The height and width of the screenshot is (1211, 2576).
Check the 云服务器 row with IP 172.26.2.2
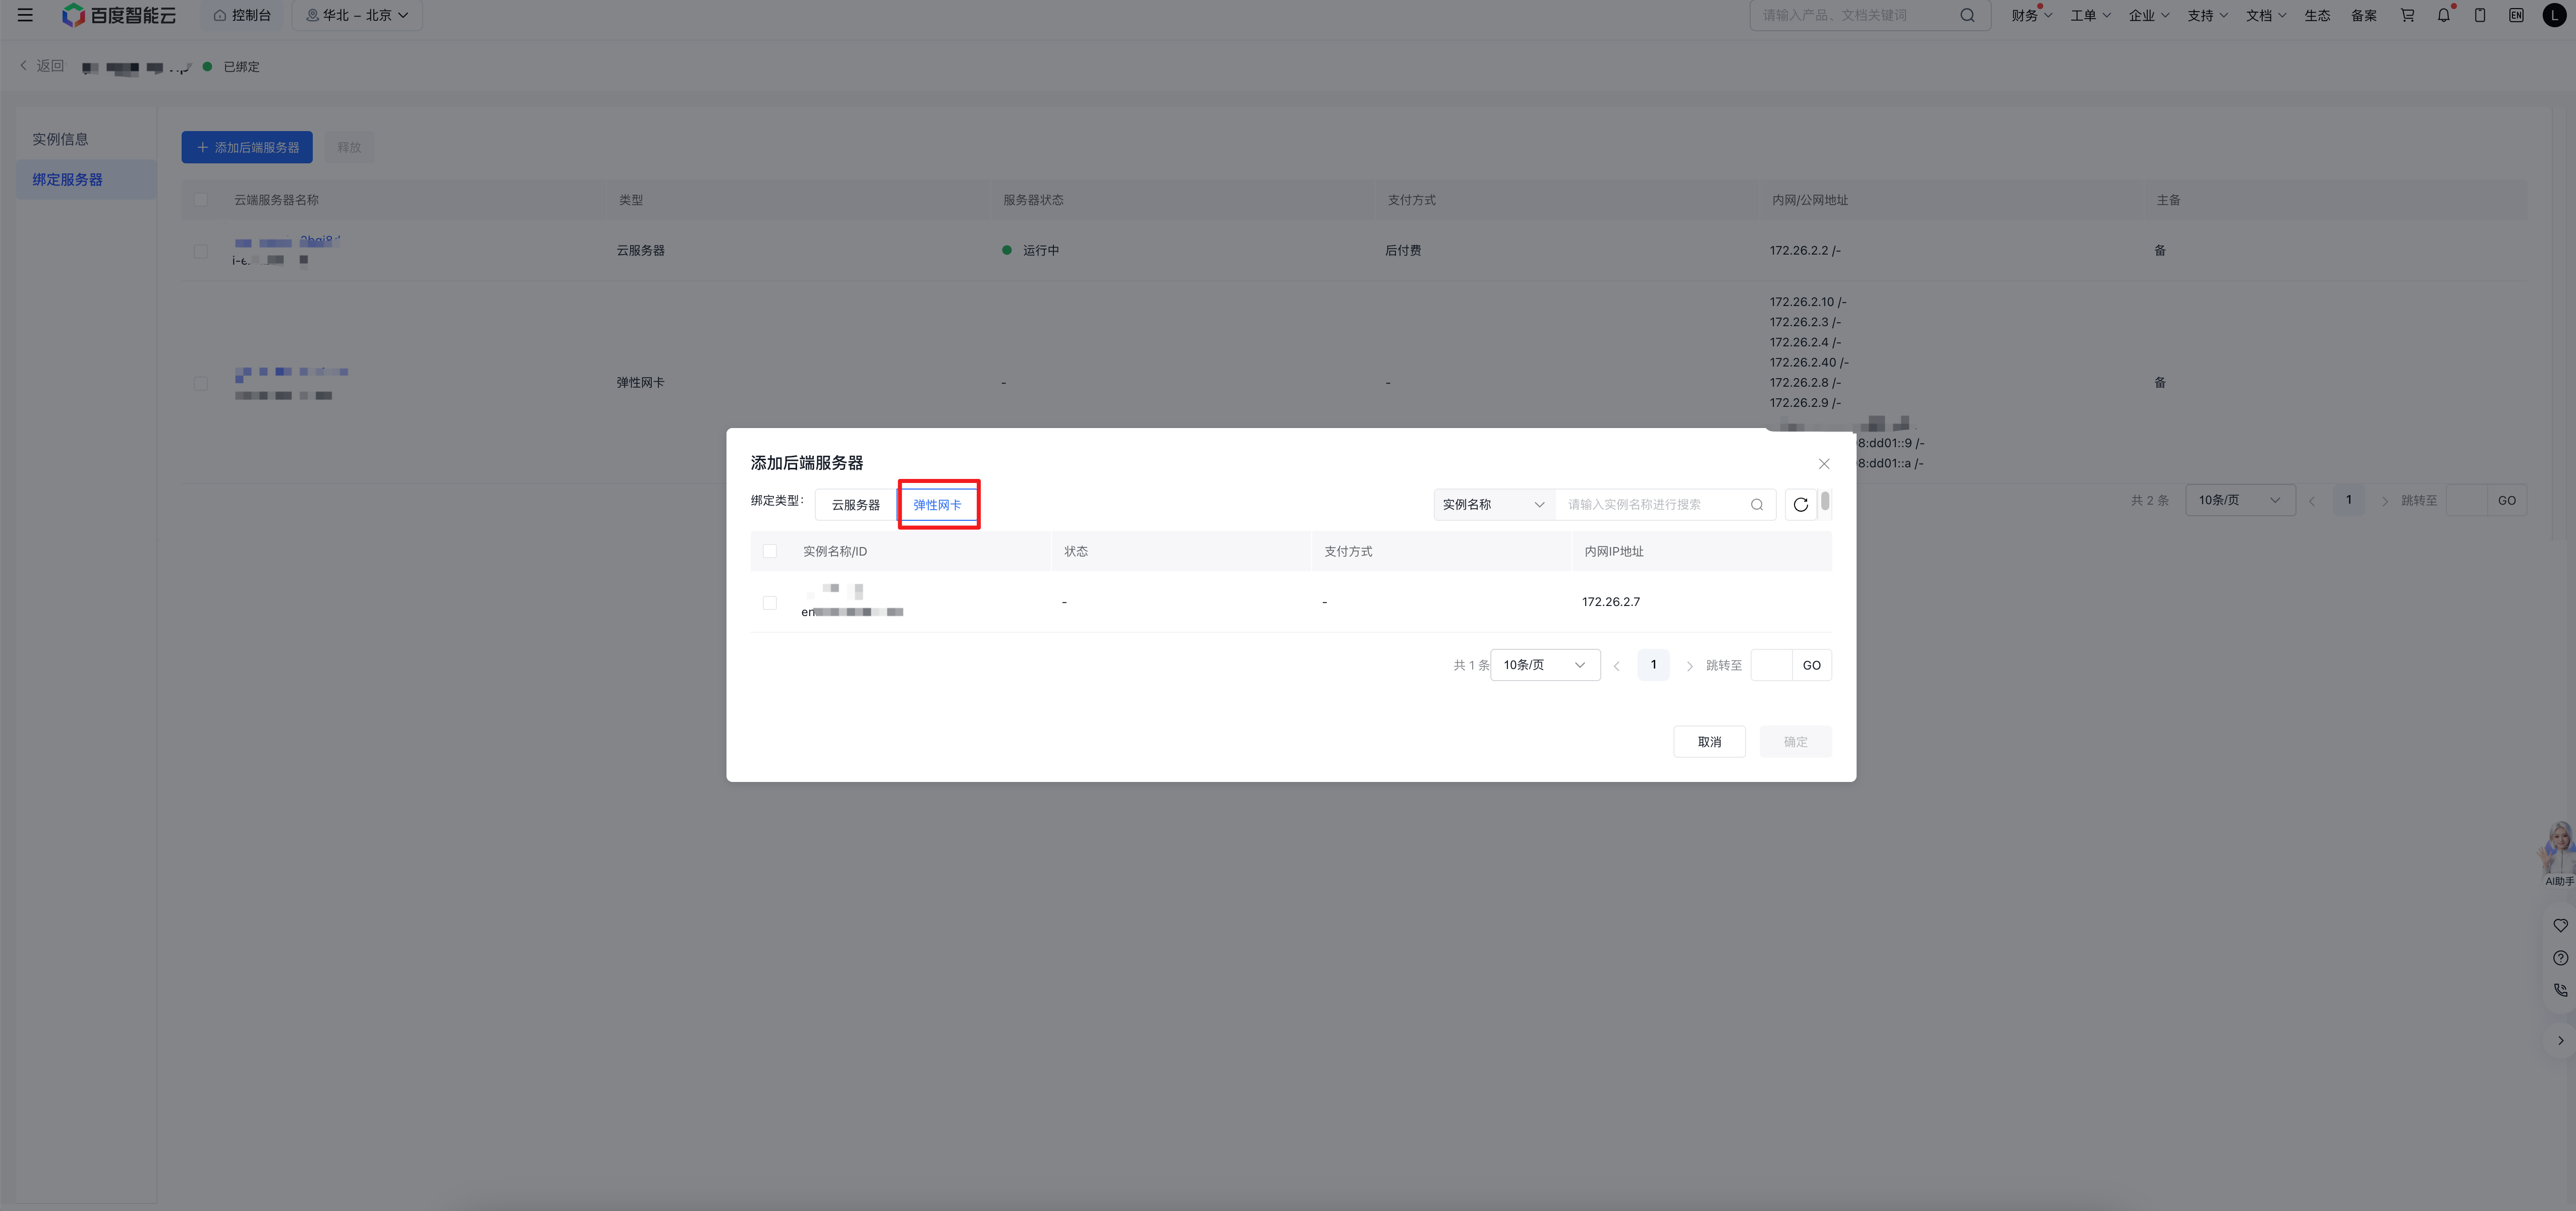[x=201, y=251]
